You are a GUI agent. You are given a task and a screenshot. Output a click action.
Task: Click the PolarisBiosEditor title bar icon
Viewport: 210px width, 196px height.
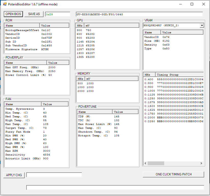click(x=5, y=4)
